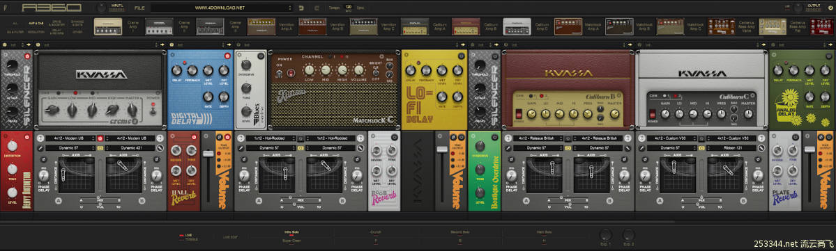The image size is (836, 251).
Task: Click the redo arrow icon before Tempo
Action: pos(317,8)
